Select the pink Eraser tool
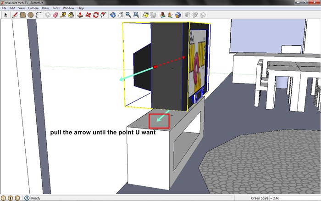This screenshot has width=321, height=201. click(55, 15)
